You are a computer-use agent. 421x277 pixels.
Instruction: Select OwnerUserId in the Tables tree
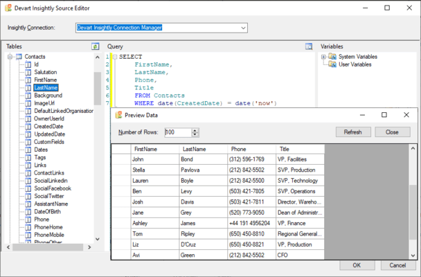[49, 118]
